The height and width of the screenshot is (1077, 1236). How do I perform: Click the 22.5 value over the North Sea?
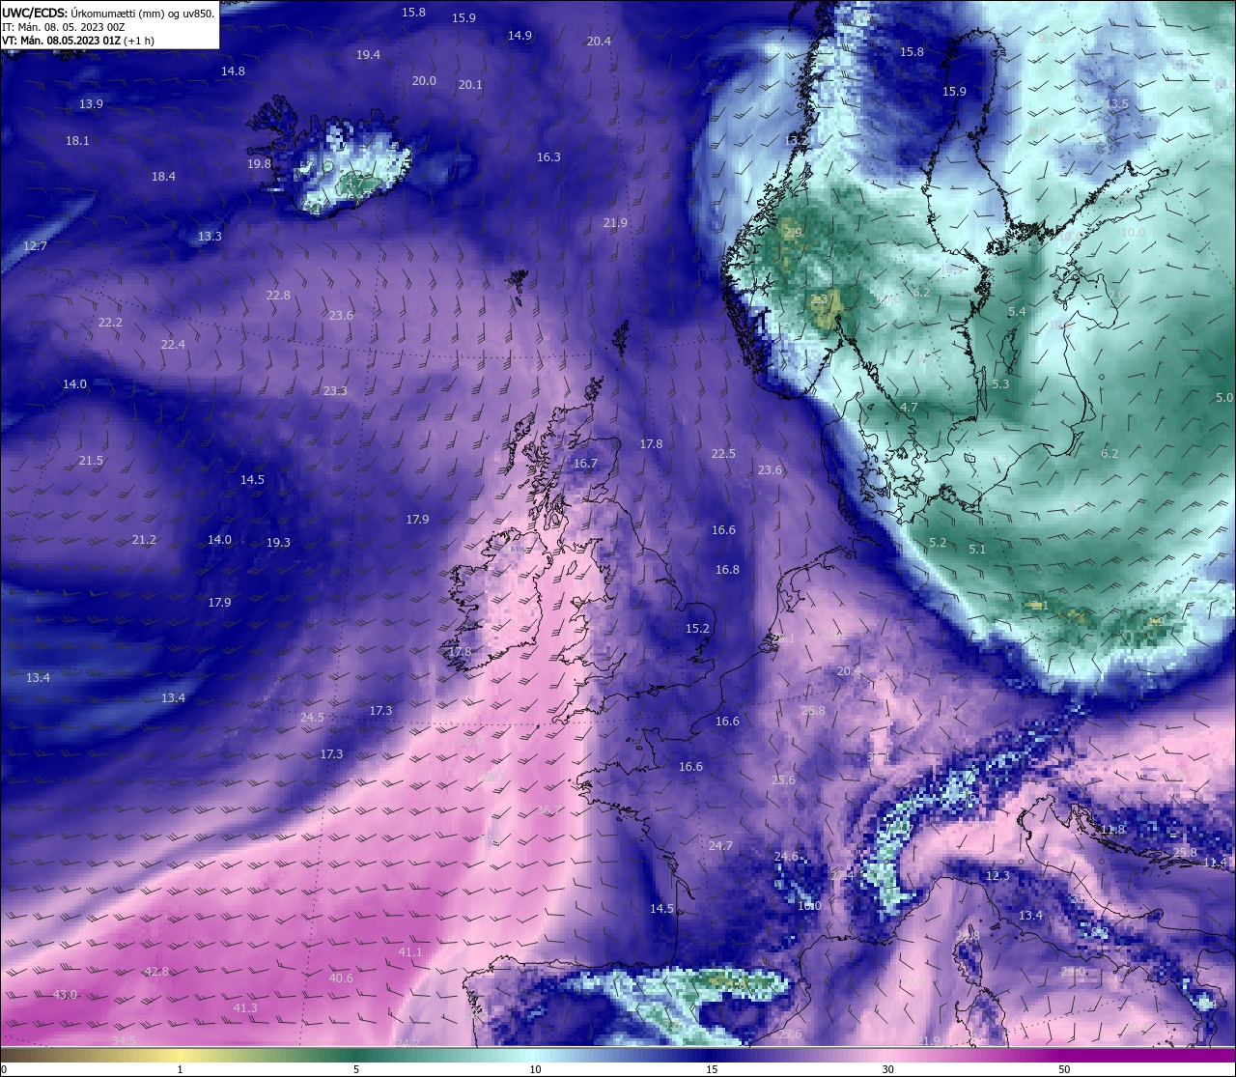pos(723,454)
